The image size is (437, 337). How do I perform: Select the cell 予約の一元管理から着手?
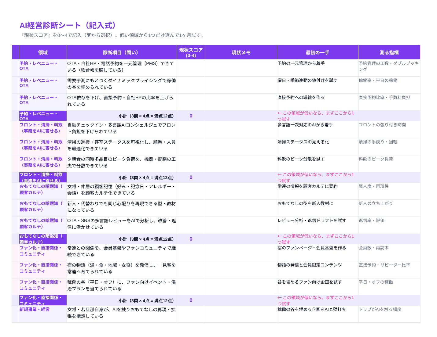point(318,68)
